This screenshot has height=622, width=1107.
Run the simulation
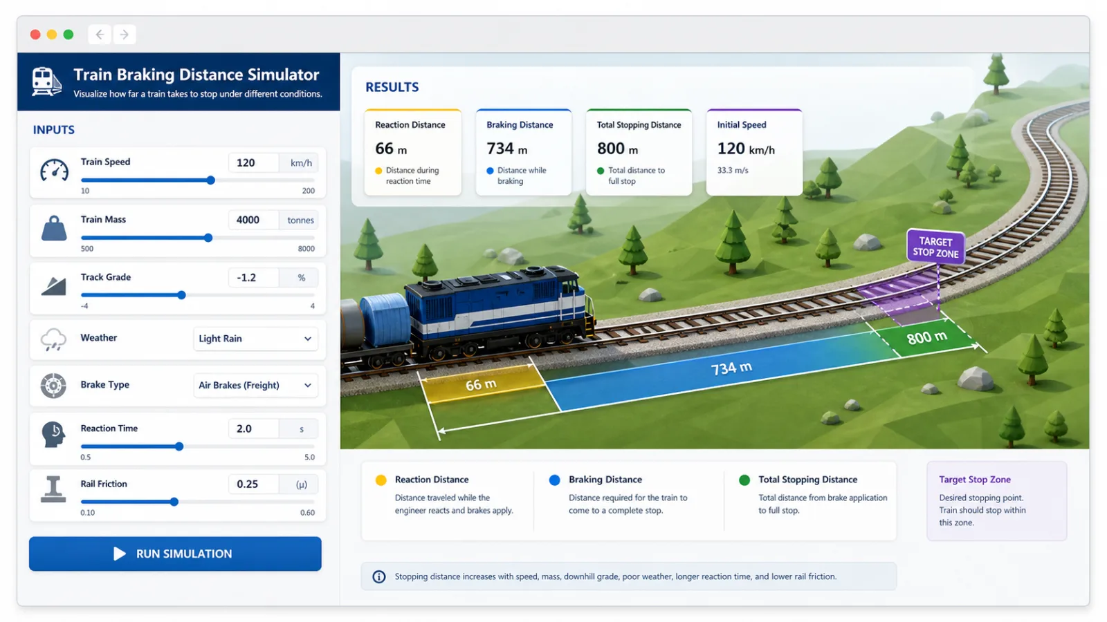[175, 554]
